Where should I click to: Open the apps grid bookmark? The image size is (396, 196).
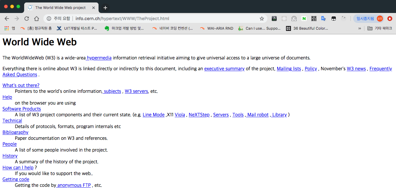pos(10,28)
